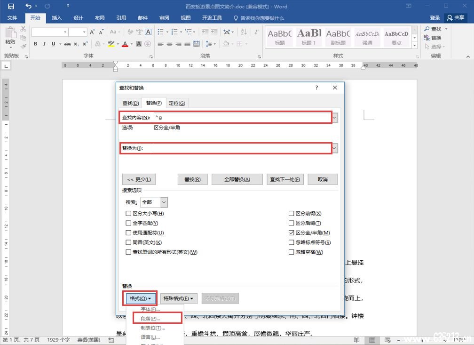
Task: Uncheck 区分全/半角(M) checkbox
Action: [291, 233]
